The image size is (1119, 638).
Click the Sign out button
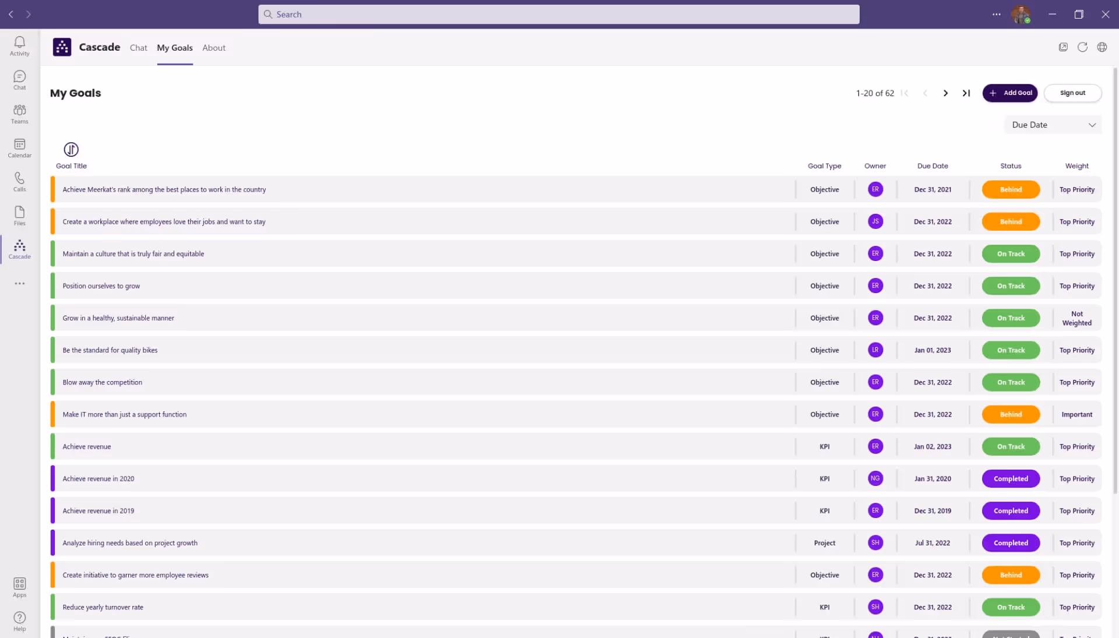1072,93
